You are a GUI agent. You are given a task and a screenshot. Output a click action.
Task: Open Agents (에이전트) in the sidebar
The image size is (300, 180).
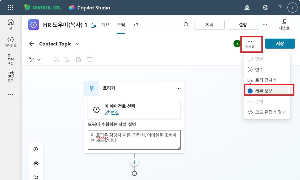tap(11, 41)
